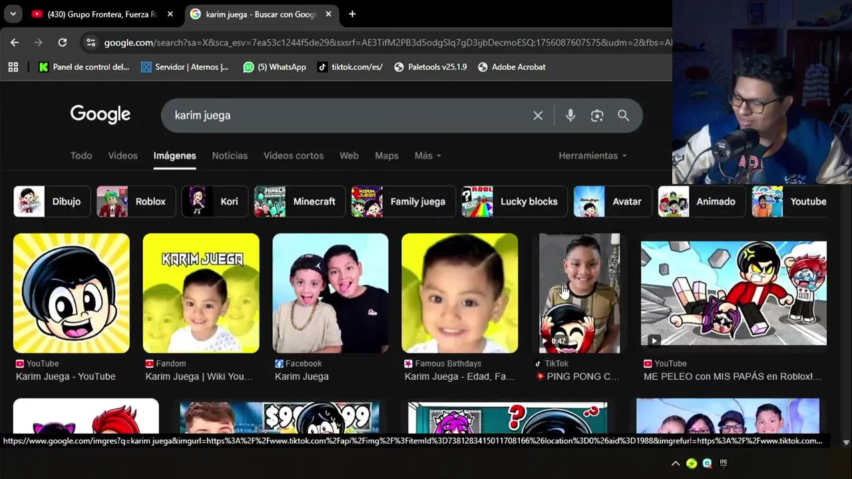This screenshot has height=479, width=852.
Task: Open cartoon avatar YouTube image result
Action: tap(71, 293)
